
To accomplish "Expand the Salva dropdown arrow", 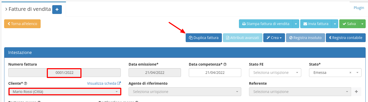I will coord(362,24).
